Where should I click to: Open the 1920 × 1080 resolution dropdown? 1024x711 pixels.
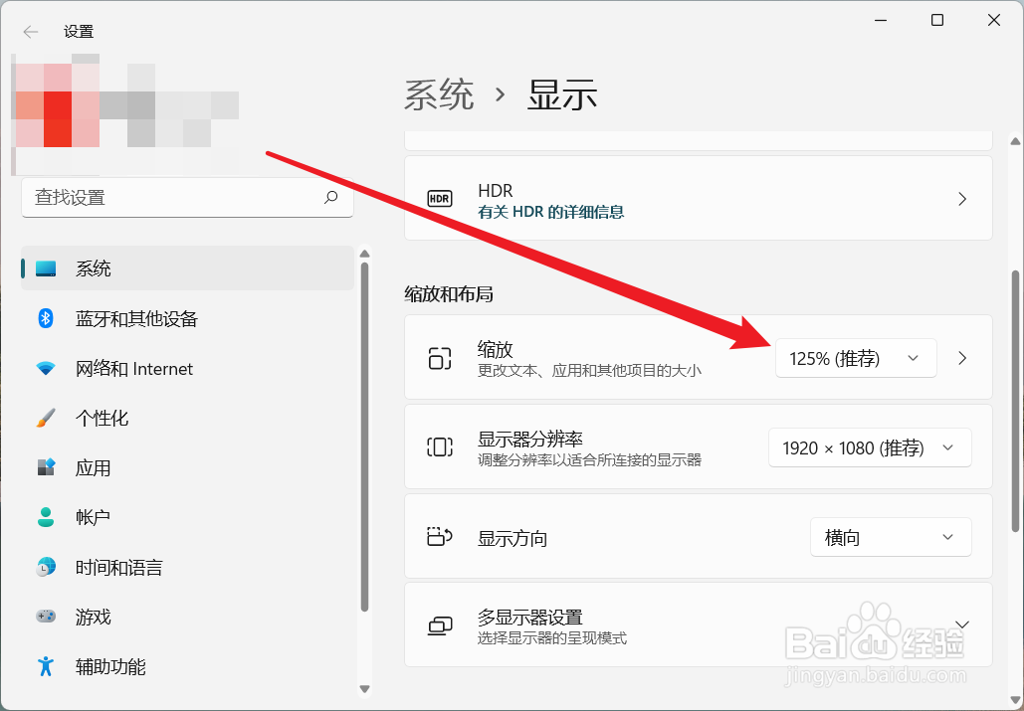click(869, 447)
